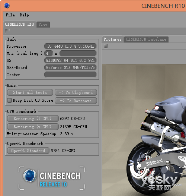The width and height of the screenshot is (186, 196).
Task: Click the empty real frequency field
Action: [x=78, y=53]
